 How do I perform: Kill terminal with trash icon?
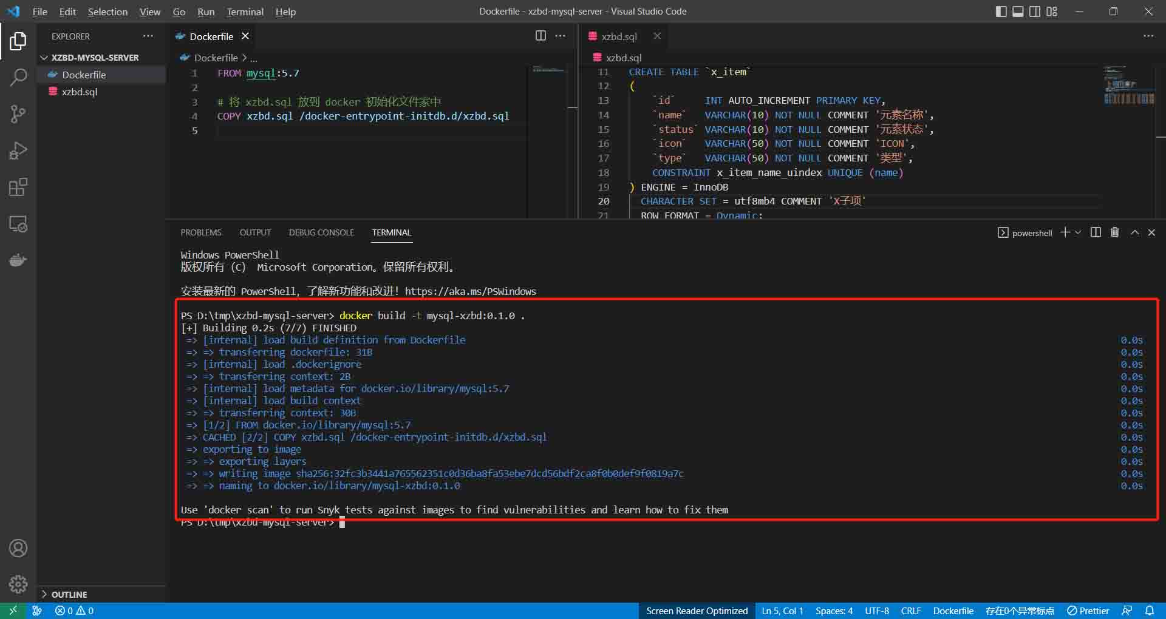(1114, 232)
